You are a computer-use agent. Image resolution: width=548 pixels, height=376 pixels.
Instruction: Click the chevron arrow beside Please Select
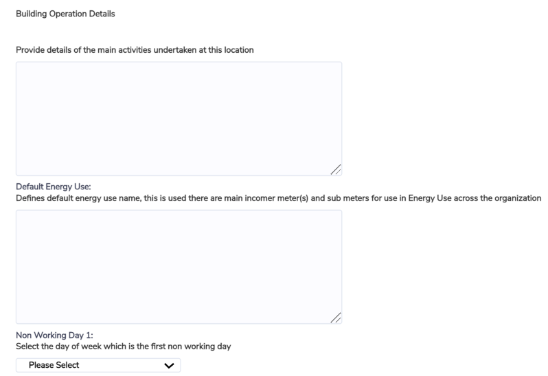(x=169, y=366)
